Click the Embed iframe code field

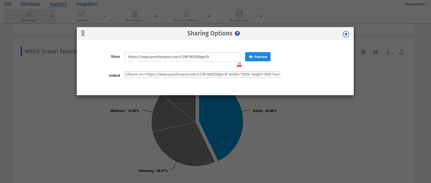click(202, 74)
